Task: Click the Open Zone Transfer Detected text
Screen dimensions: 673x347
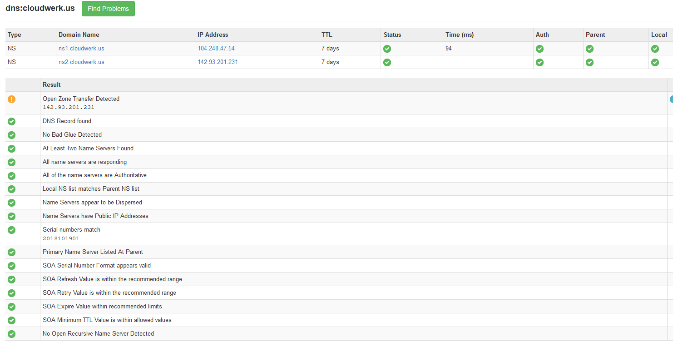Action: (x=81, y=99)
